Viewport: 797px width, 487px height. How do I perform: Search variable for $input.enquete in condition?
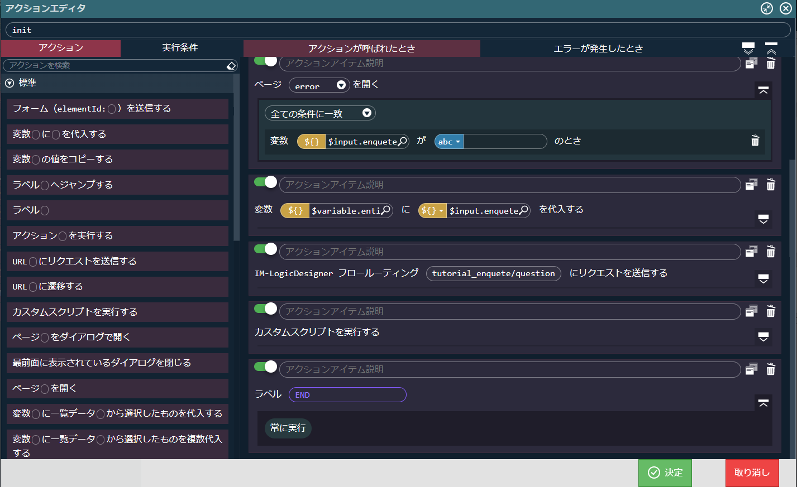click(x=403, y=141)
